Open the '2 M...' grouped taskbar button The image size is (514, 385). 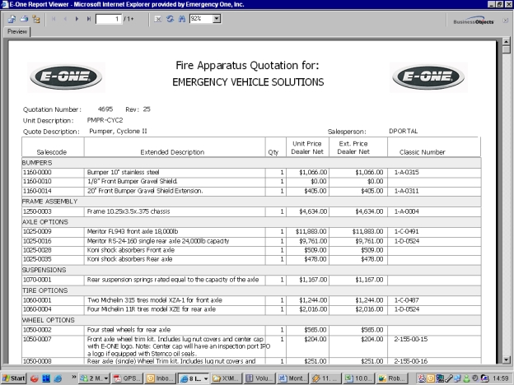click(94, 378)
